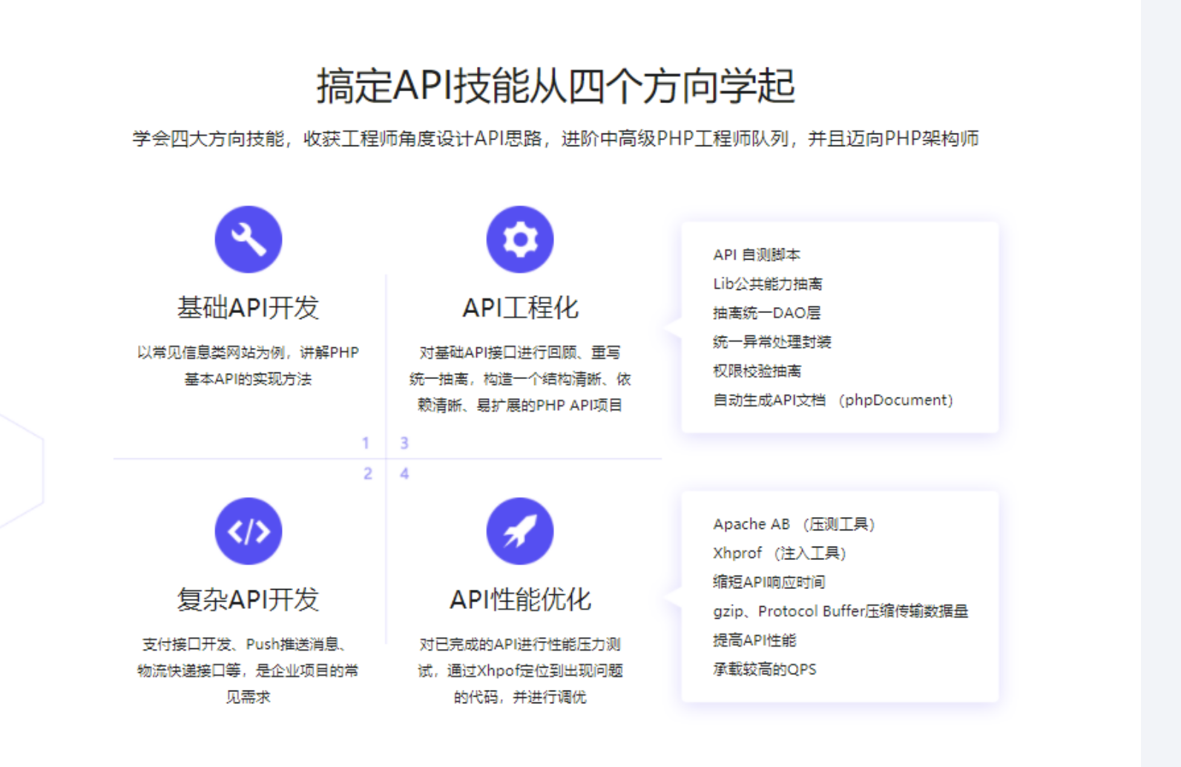
Task: Click the main title 搞定API技能从四个方向学起
Action: tap(556, 85)
